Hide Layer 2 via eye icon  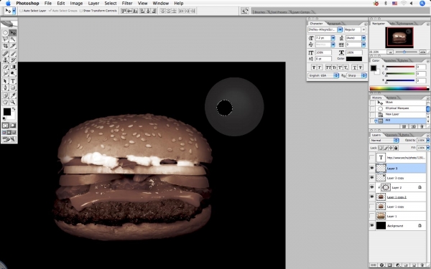pos(371,187)
